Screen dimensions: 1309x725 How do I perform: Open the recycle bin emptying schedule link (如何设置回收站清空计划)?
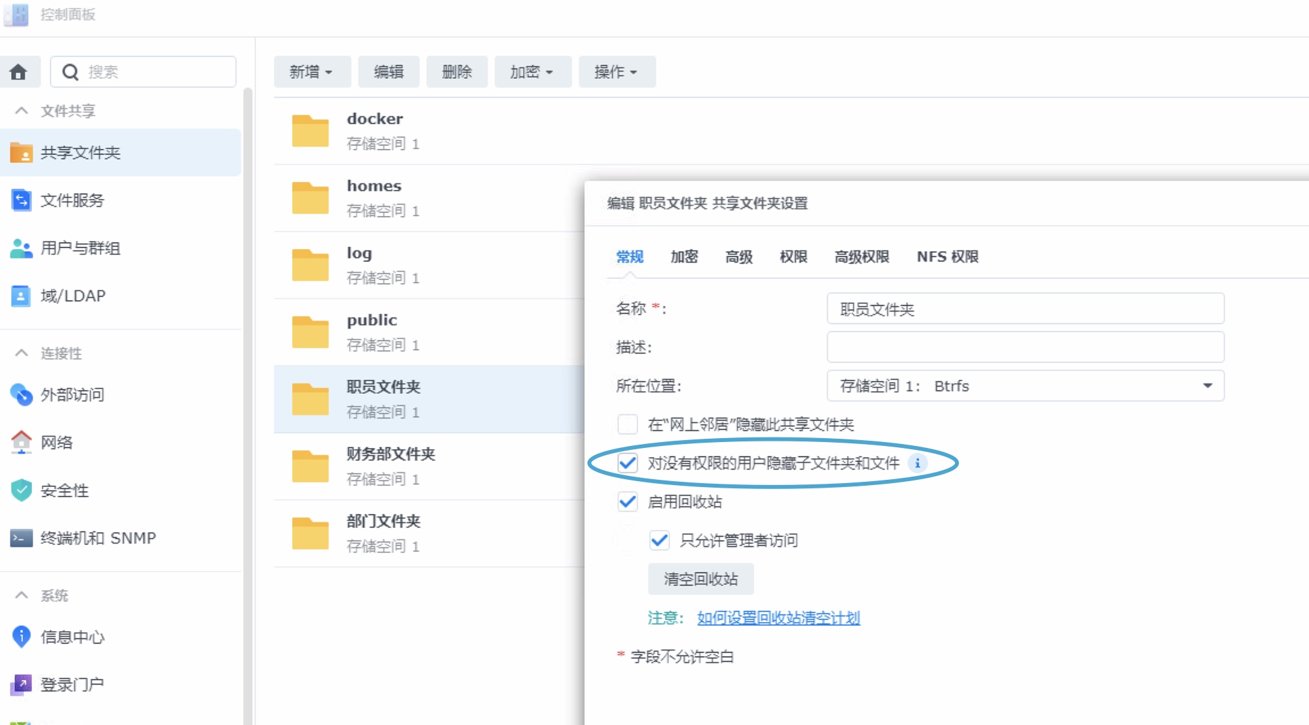tap(778, 618)
